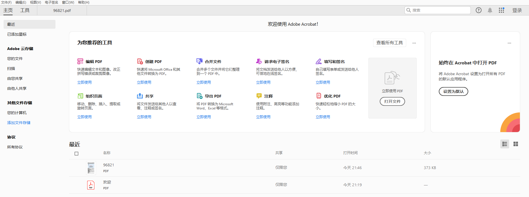Click the 创建 PDF tool icon
The height and width of the screenshot is (197, 529).
(140, 61)
